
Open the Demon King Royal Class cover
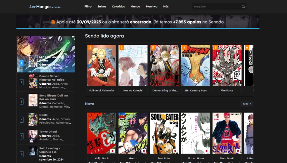click(164, 65)
